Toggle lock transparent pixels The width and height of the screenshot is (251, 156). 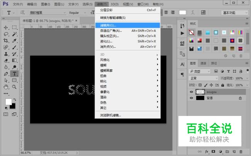pyautogui.click(x=200, y=85)
